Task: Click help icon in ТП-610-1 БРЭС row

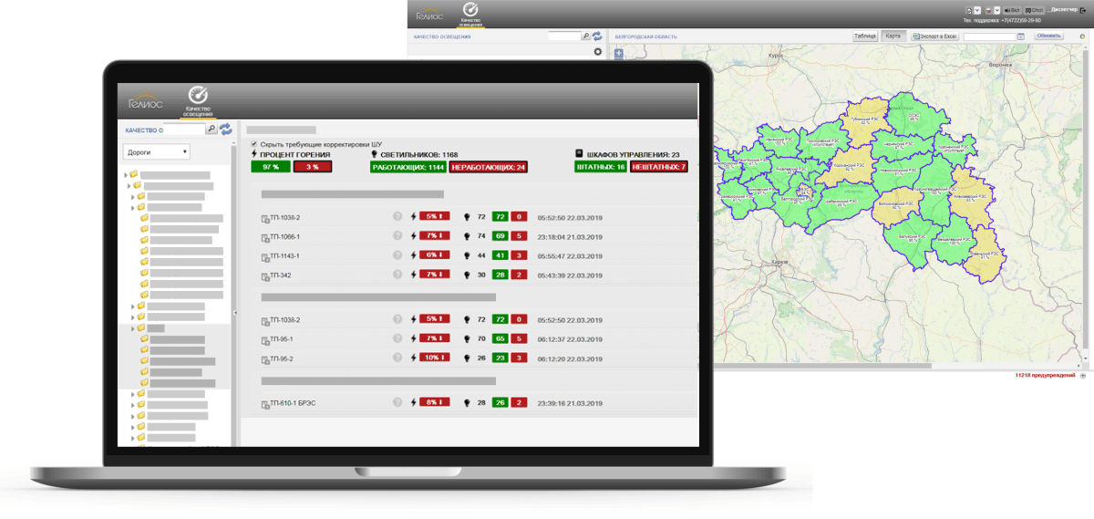Action: click(397, 401)
